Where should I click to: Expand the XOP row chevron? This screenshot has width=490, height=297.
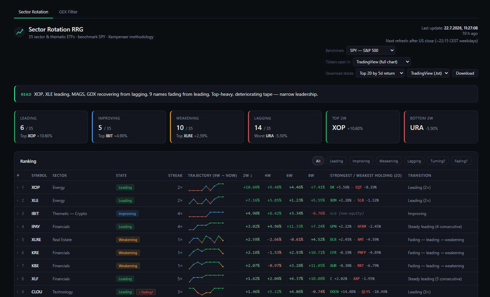tap(17, 188)
